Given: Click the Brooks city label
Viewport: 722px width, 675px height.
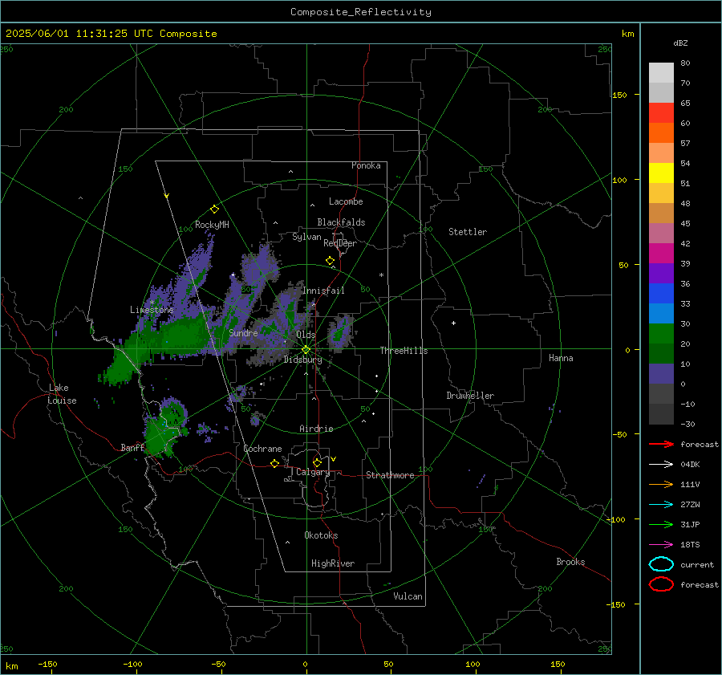Looking at the screenshot, I should (570, 562).
